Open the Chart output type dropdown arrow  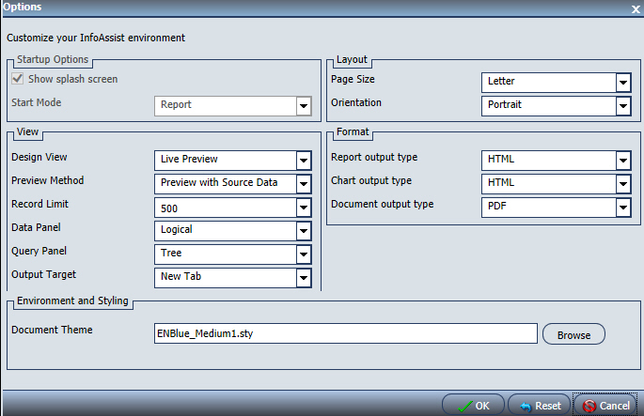coord(623,184)
